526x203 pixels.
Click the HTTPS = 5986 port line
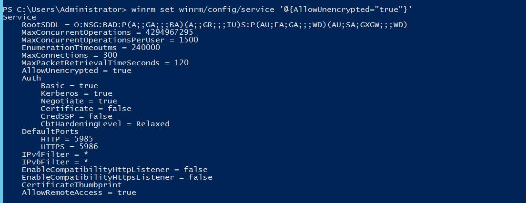[x=70, y=147]
